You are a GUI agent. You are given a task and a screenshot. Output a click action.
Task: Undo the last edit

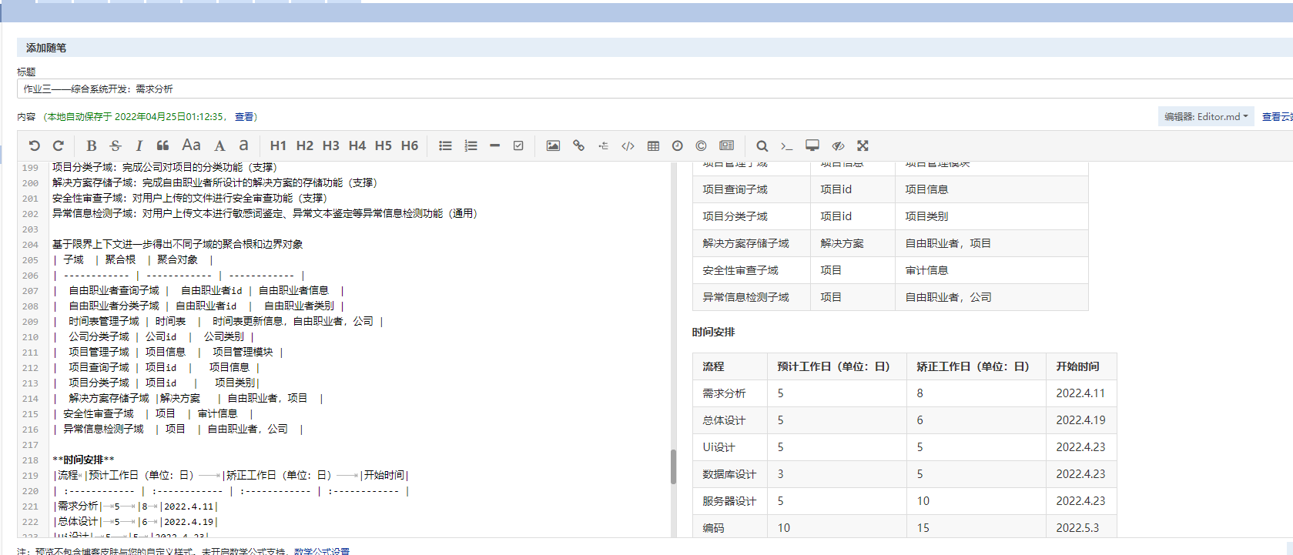pyautogui.click(x=34, y=145)
